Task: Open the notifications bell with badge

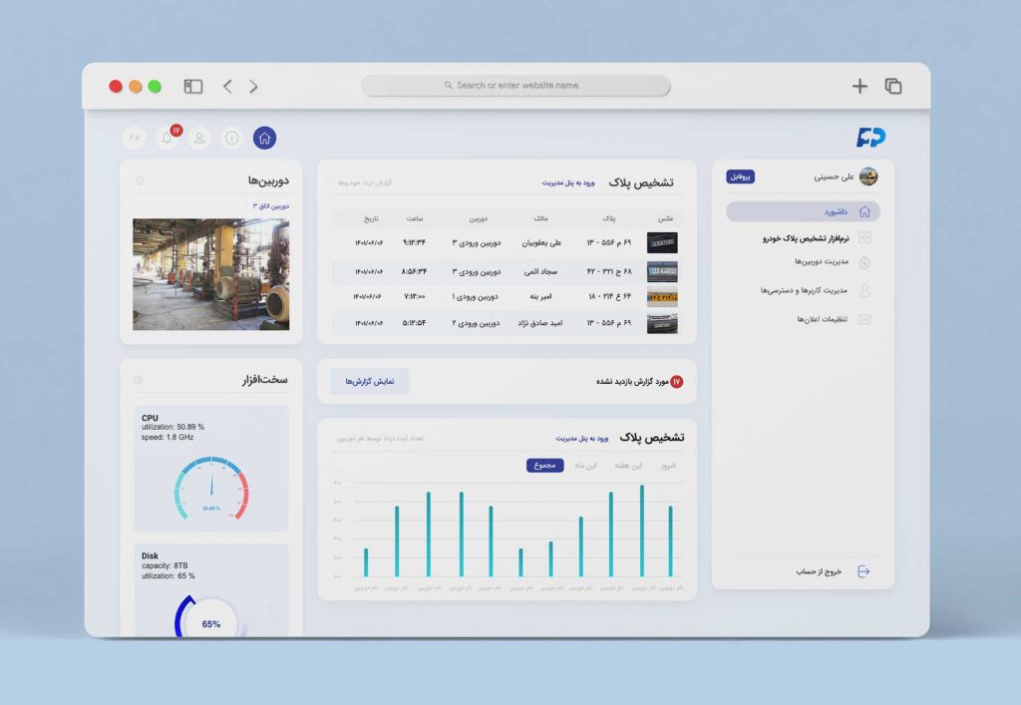Action: tap(168, 139)
